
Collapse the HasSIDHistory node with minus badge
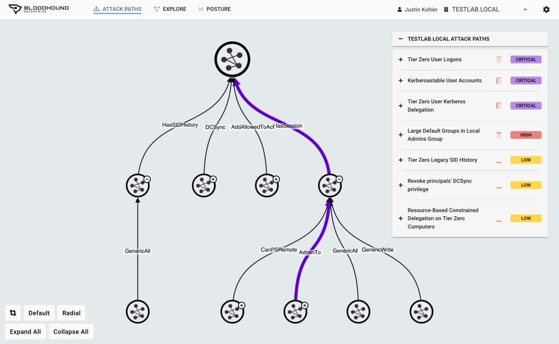147,179
